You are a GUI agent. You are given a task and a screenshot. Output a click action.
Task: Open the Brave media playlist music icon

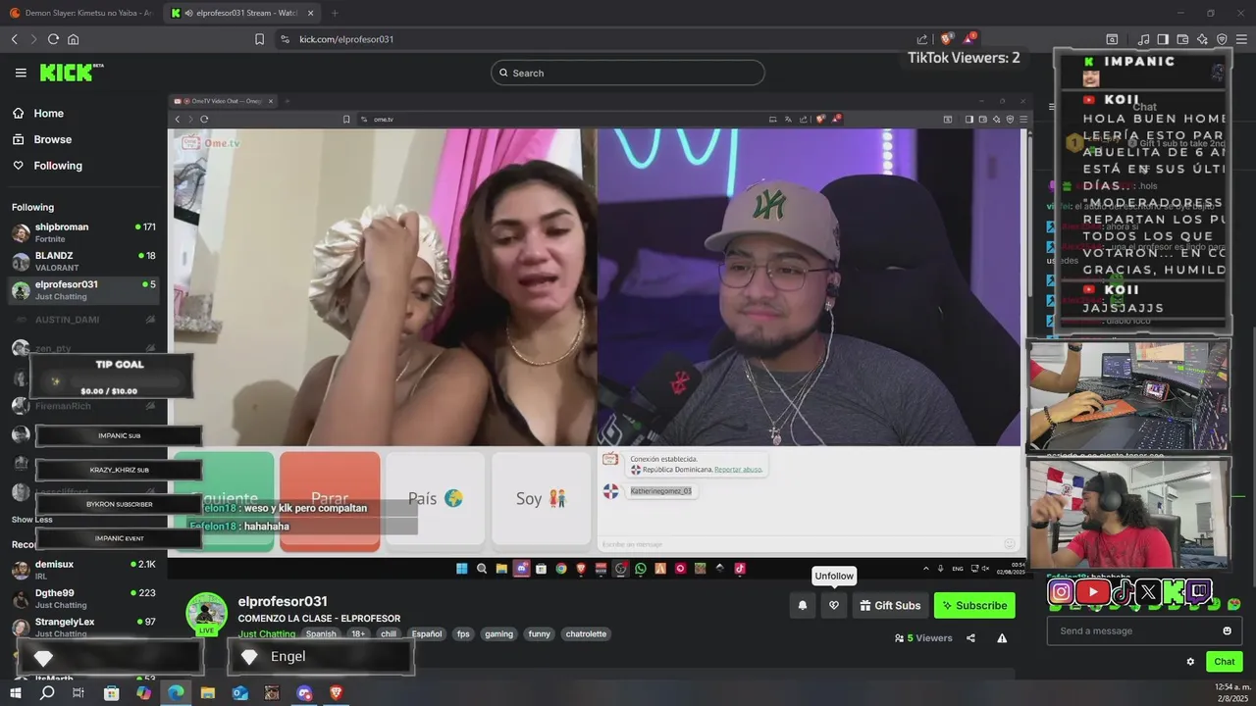point(1143,39)
